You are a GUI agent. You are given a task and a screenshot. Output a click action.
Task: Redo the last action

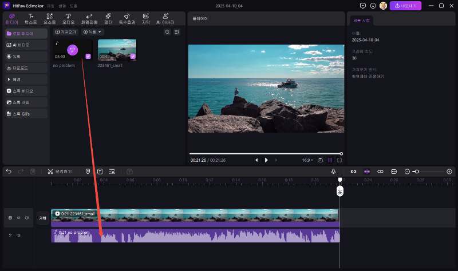(x=21, y=172)
